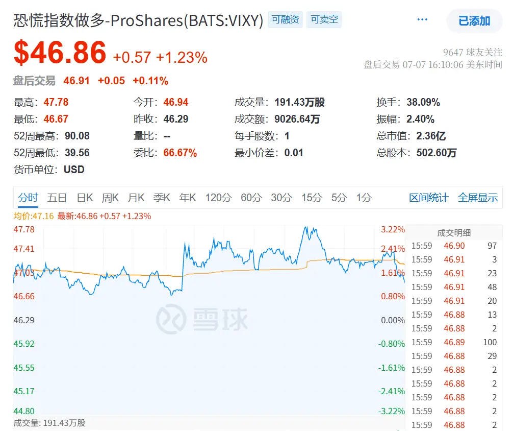
Task: Select the 分时 chart tab
Action: 28,198
